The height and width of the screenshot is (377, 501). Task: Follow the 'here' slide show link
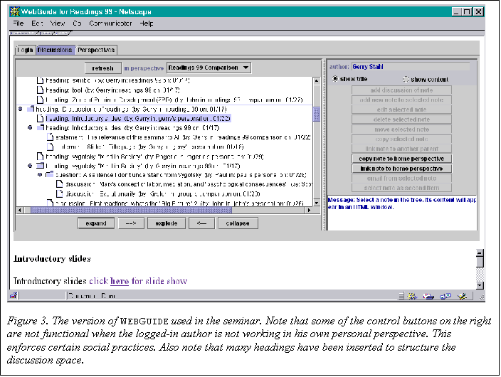pos(120,281)
